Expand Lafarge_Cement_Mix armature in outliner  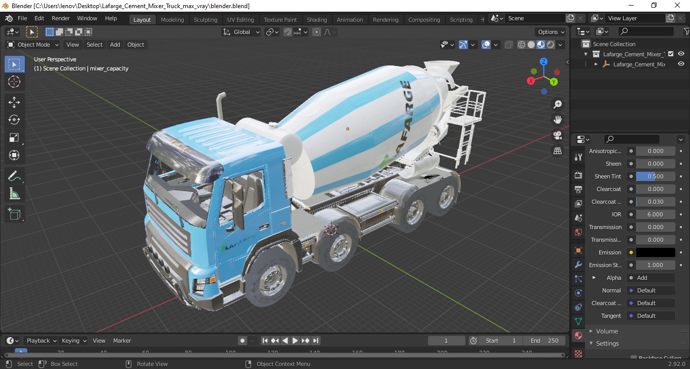(596, 64)
